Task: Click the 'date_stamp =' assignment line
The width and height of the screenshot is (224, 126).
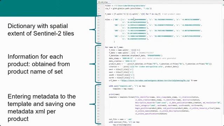Action: 142,58
